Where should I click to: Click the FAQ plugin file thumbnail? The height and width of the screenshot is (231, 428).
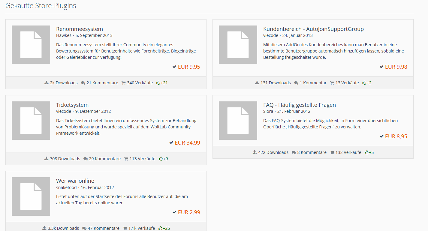238,121
